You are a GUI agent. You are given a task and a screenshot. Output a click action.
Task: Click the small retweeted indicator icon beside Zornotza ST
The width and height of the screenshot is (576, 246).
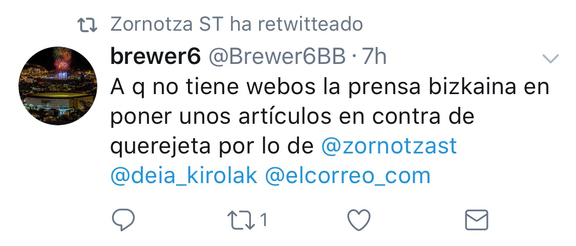click(87, 25)
